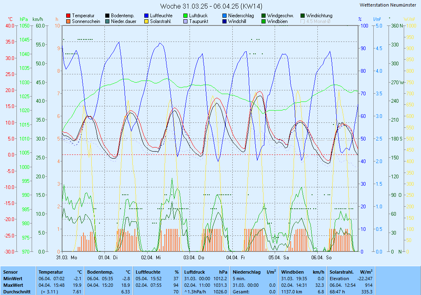The height and width of the screenshot is (295, 421).
Task: Click the Luftdruck column header in table
Action: 196,272
